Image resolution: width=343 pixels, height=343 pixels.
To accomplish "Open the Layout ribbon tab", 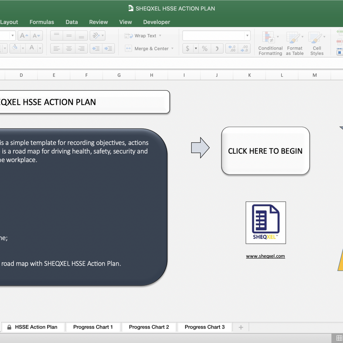I will coord(9,22).
